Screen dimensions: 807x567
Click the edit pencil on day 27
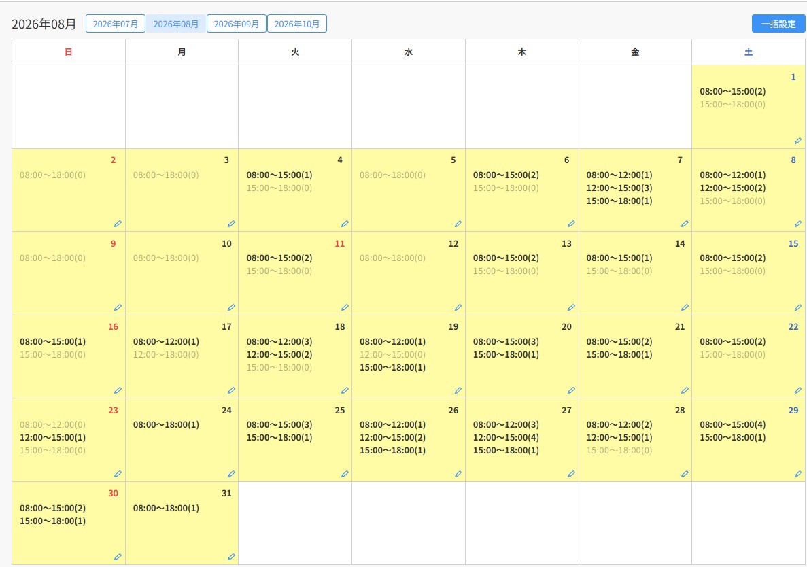571,474
